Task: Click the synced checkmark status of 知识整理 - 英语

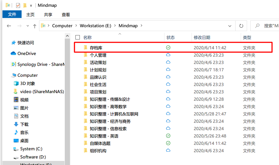Action: point(168,136)
